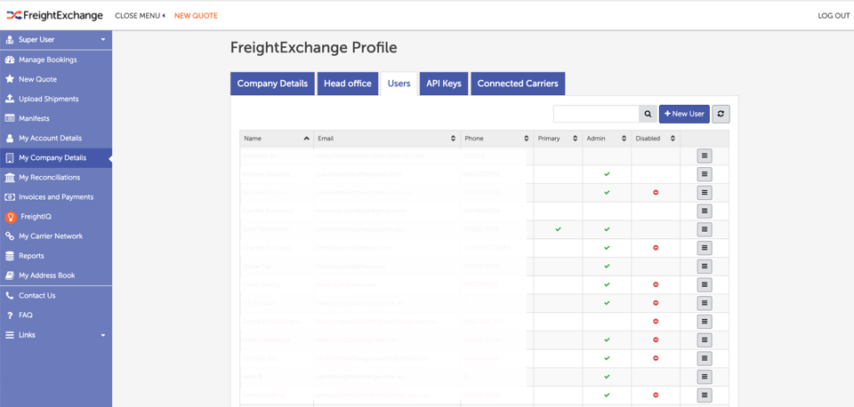Open the Connected Carriers tab

coord(518,84)
